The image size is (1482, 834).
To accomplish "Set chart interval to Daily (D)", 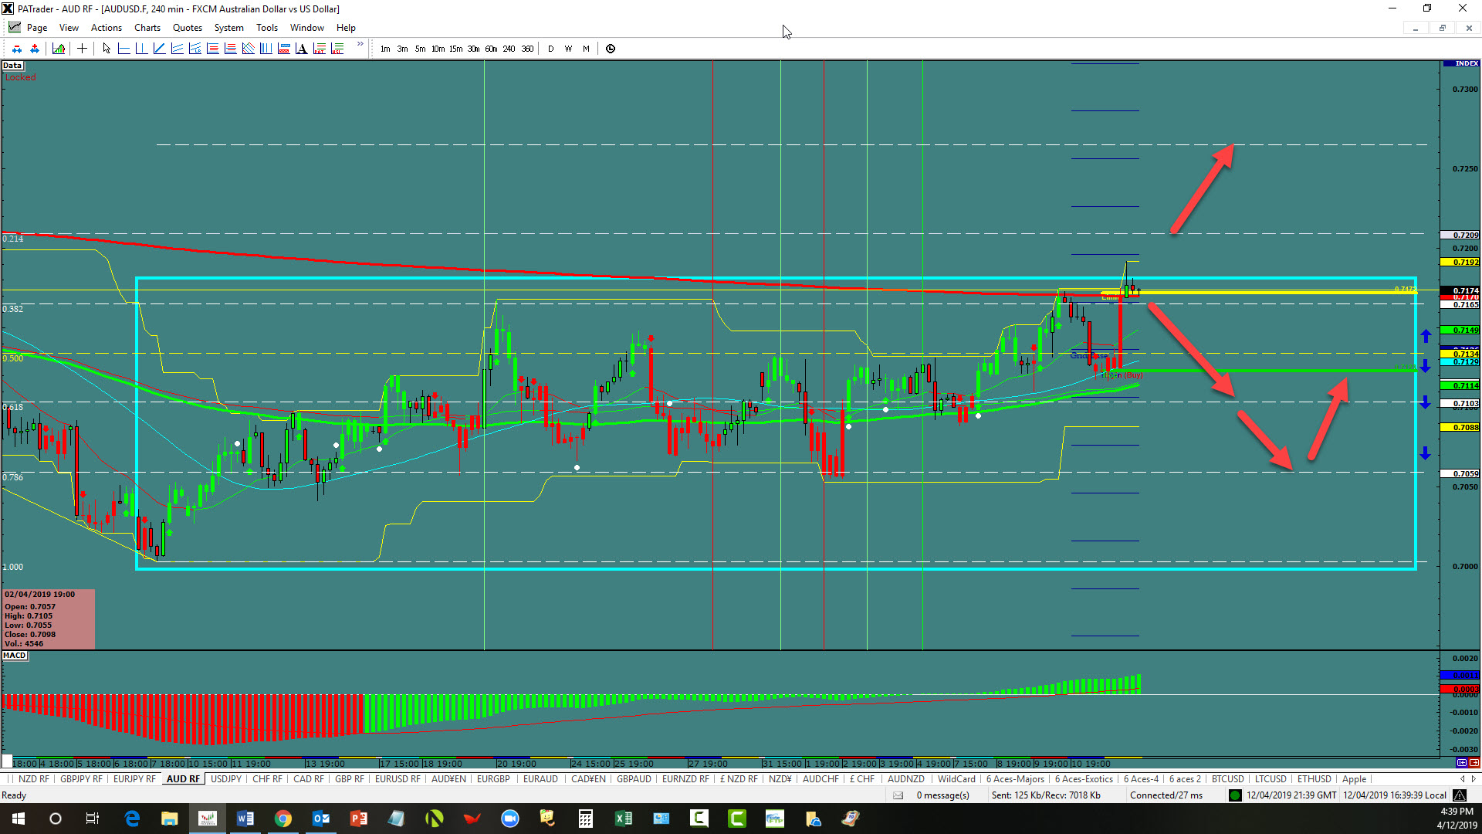I will [x=550, y=49].
